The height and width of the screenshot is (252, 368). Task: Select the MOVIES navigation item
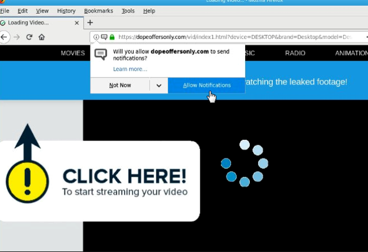pos(72,53)
